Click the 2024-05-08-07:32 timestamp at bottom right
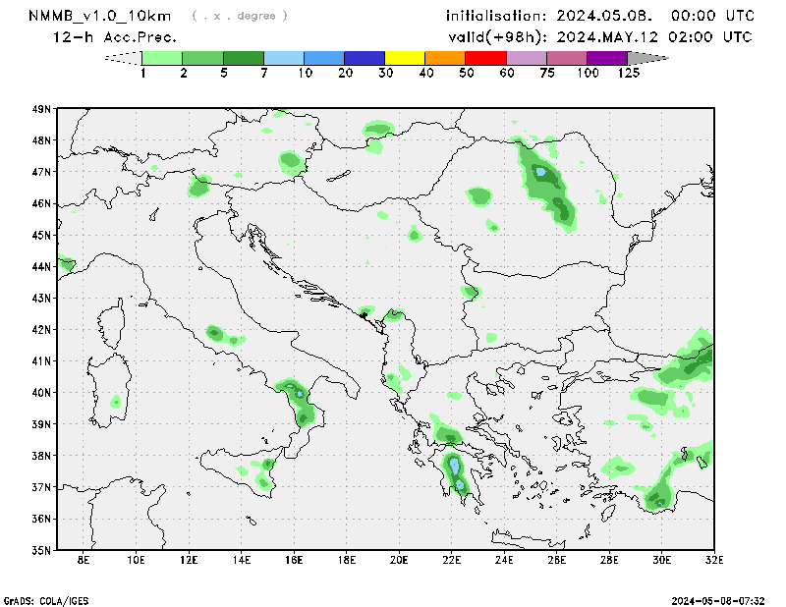Image resolution: width=786 pixels, height=607 pixels. [725, 599]
